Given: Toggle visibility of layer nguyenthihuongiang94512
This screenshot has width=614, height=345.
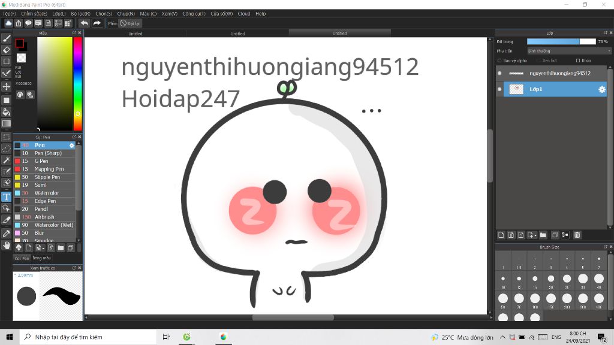Looking at the screenshot, I should pos(499,73).
